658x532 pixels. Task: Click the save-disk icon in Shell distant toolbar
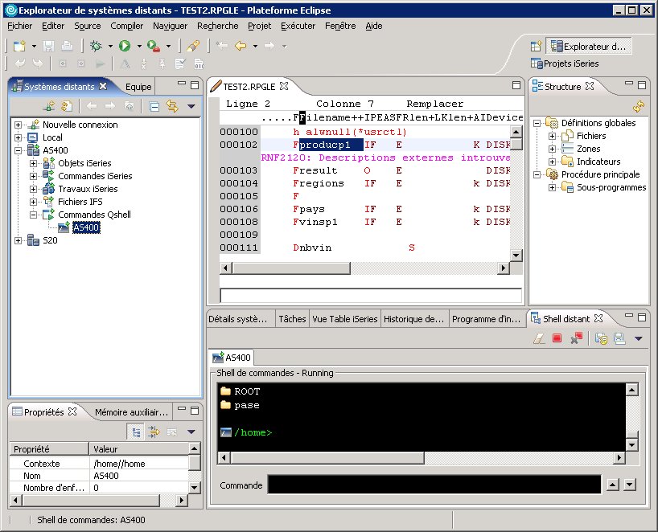(619, 338)
